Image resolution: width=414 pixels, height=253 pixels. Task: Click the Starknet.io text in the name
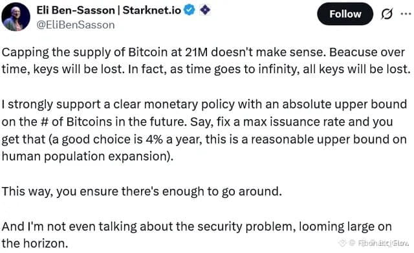coord(152,10)
